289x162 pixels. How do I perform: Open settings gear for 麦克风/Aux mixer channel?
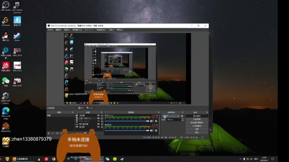[156, 121]
